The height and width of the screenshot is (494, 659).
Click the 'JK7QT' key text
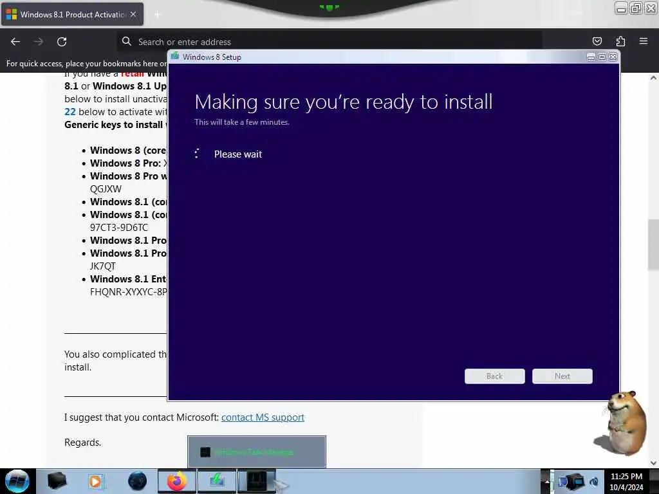(102, 266)
